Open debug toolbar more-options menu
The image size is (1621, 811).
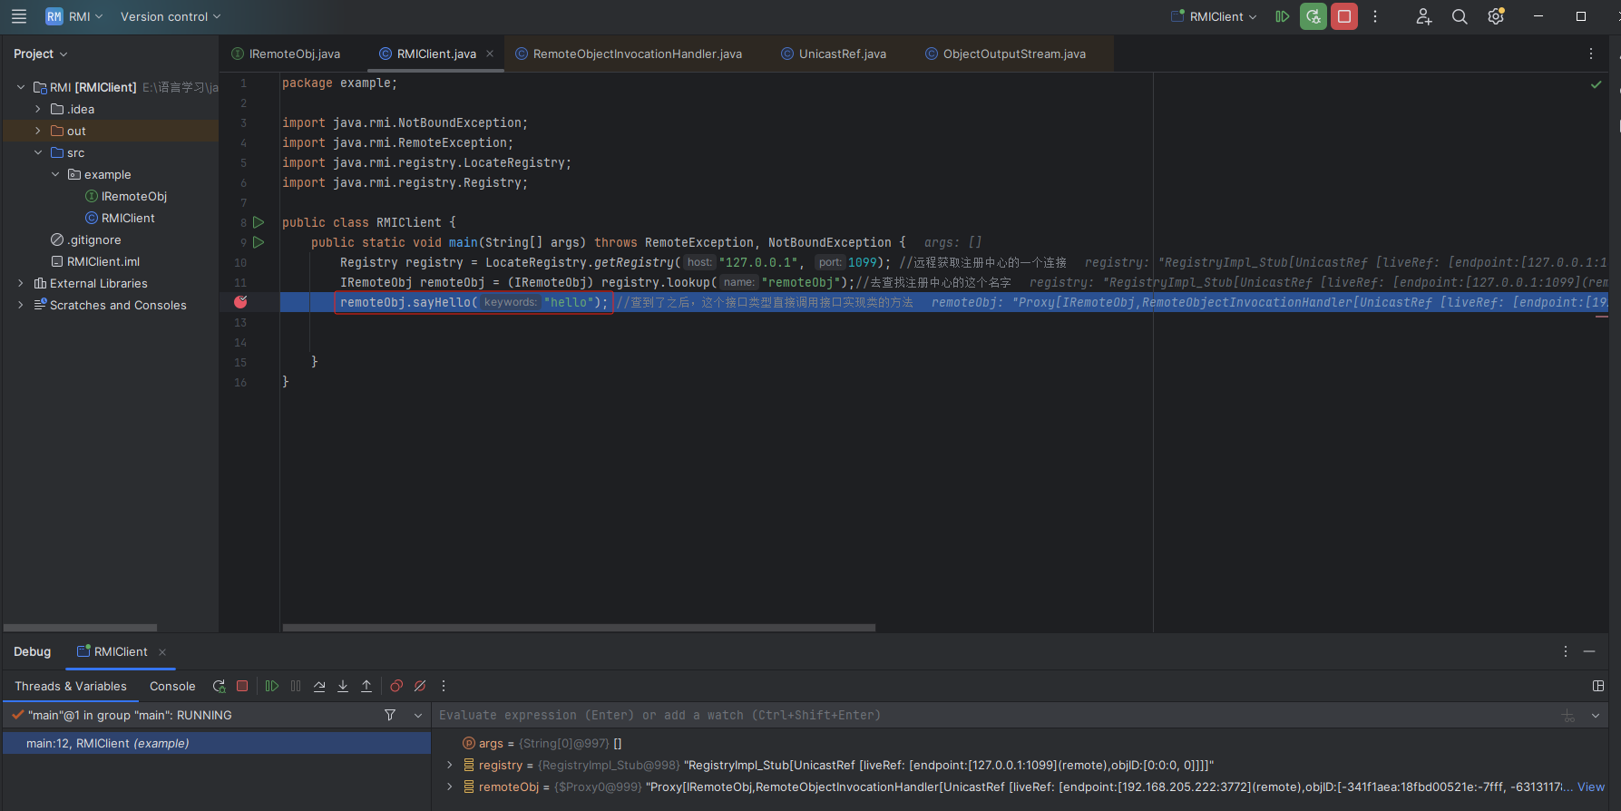(444, 686)
